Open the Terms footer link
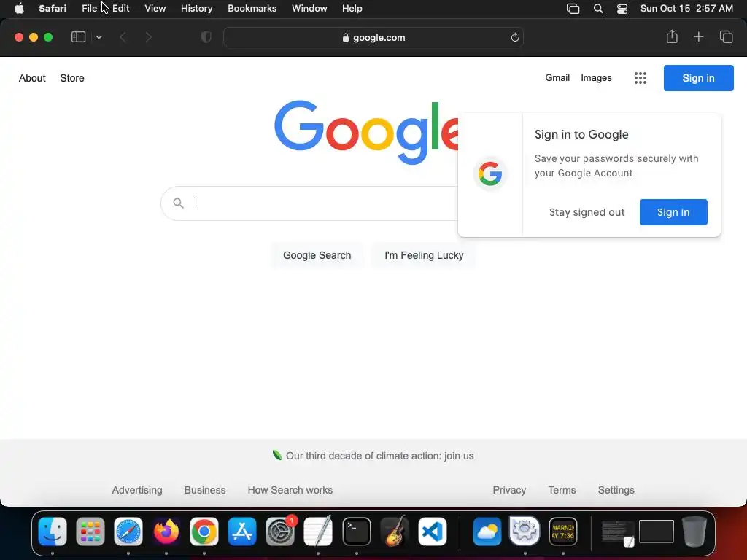 click(562, 490)
